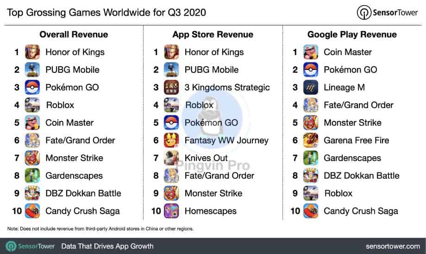Click Honor of Kings icon in Overall Revenue
Image resolution: width=426 pixels, height=254 pixels.
tap(32, 52)
